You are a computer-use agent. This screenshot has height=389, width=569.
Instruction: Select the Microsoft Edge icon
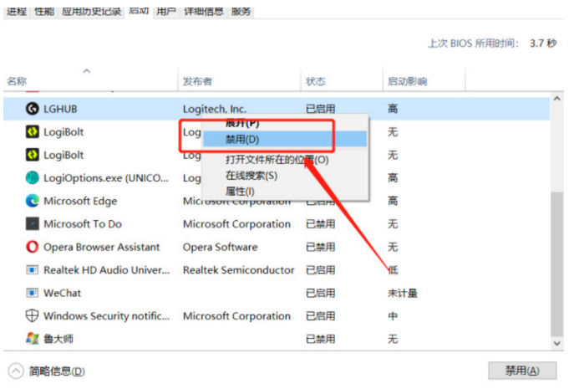pos(33,201)
